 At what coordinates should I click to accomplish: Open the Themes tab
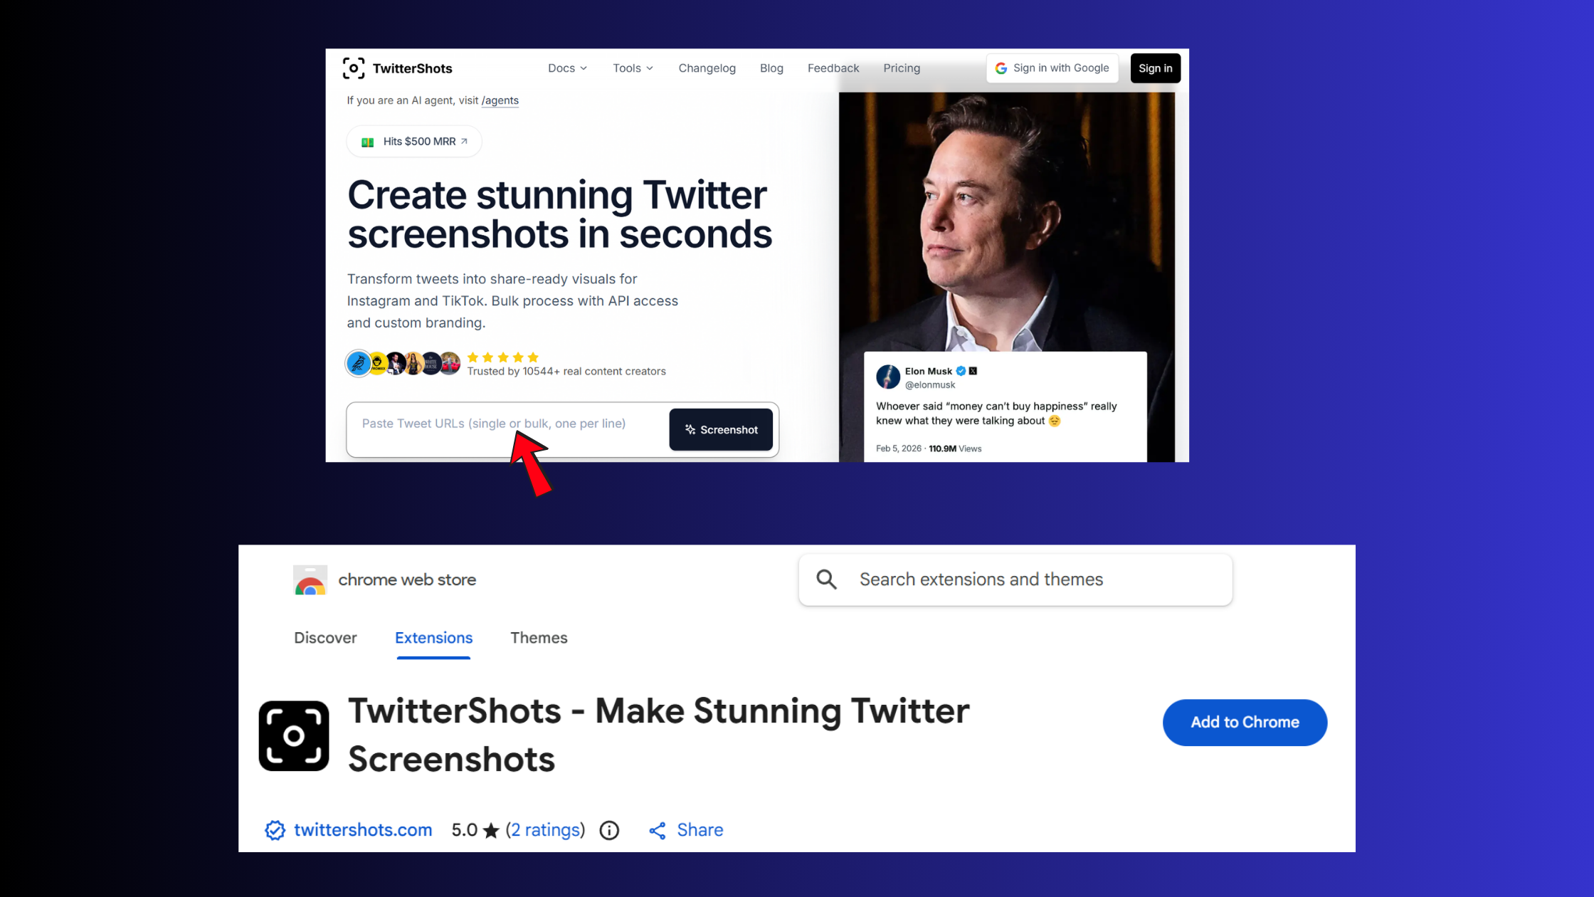[539, 638]
